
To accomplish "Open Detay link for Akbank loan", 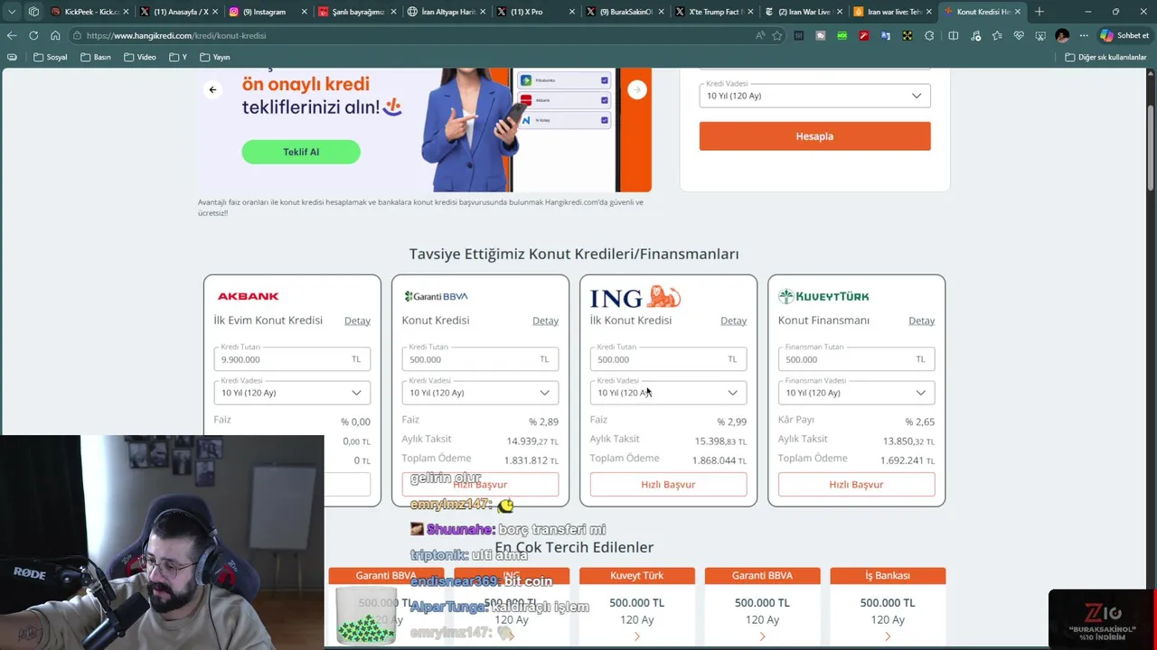I will (357, 320).
